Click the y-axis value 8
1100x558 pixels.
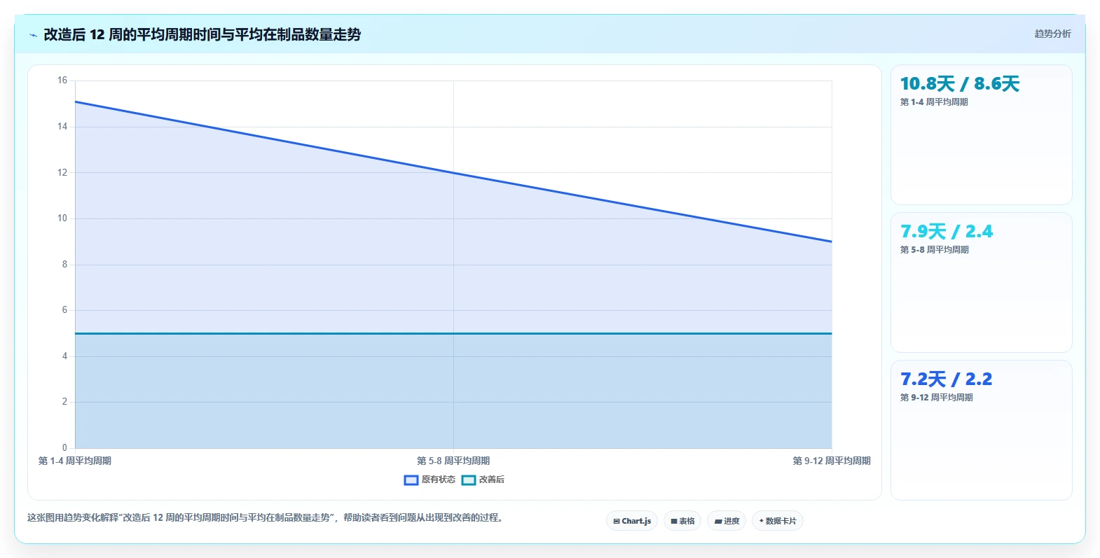pos(64,265)
